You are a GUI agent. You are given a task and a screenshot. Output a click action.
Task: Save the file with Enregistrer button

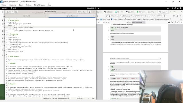[82, 12]
